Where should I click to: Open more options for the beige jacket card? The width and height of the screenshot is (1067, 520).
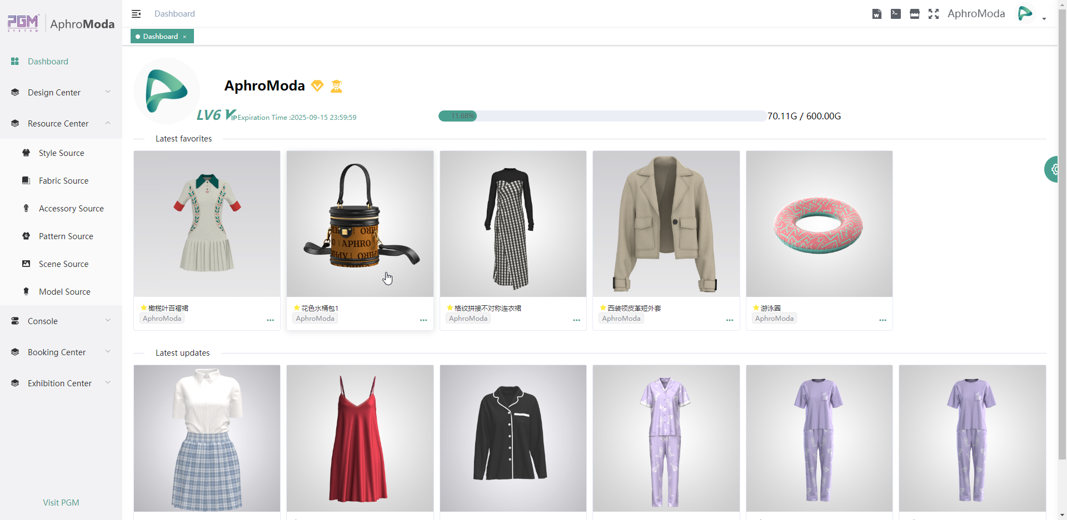(x=730, y=320)
